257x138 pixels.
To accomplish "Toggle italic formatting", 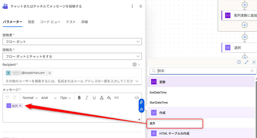I will coord(87,98).
